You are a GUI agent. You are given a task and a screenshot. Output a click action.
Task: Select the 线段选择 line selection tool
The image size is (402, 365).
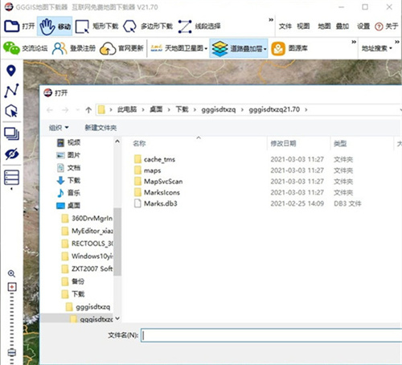199,27
